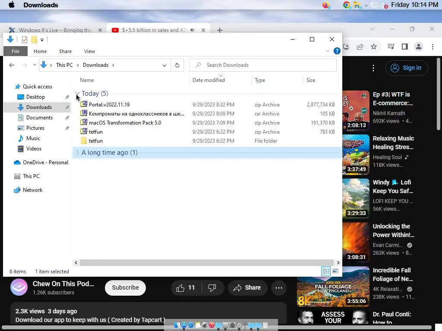The image size is (442, 331).
Task: Click This PC in the address breadcrumb
Action: point(64,65)
